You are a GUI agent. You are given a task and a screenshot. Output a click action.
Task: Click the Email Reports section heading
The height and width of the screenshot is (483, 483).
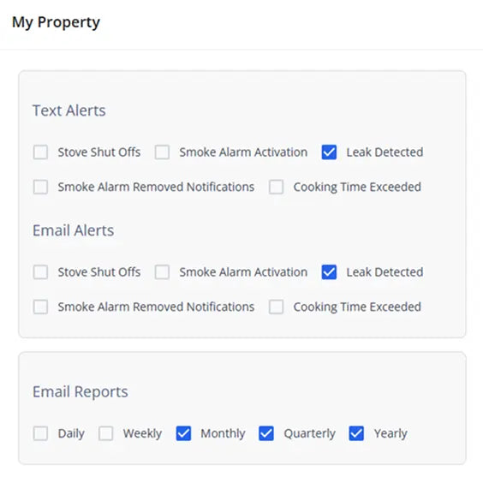pyautogui.click(x=80, y=392)
